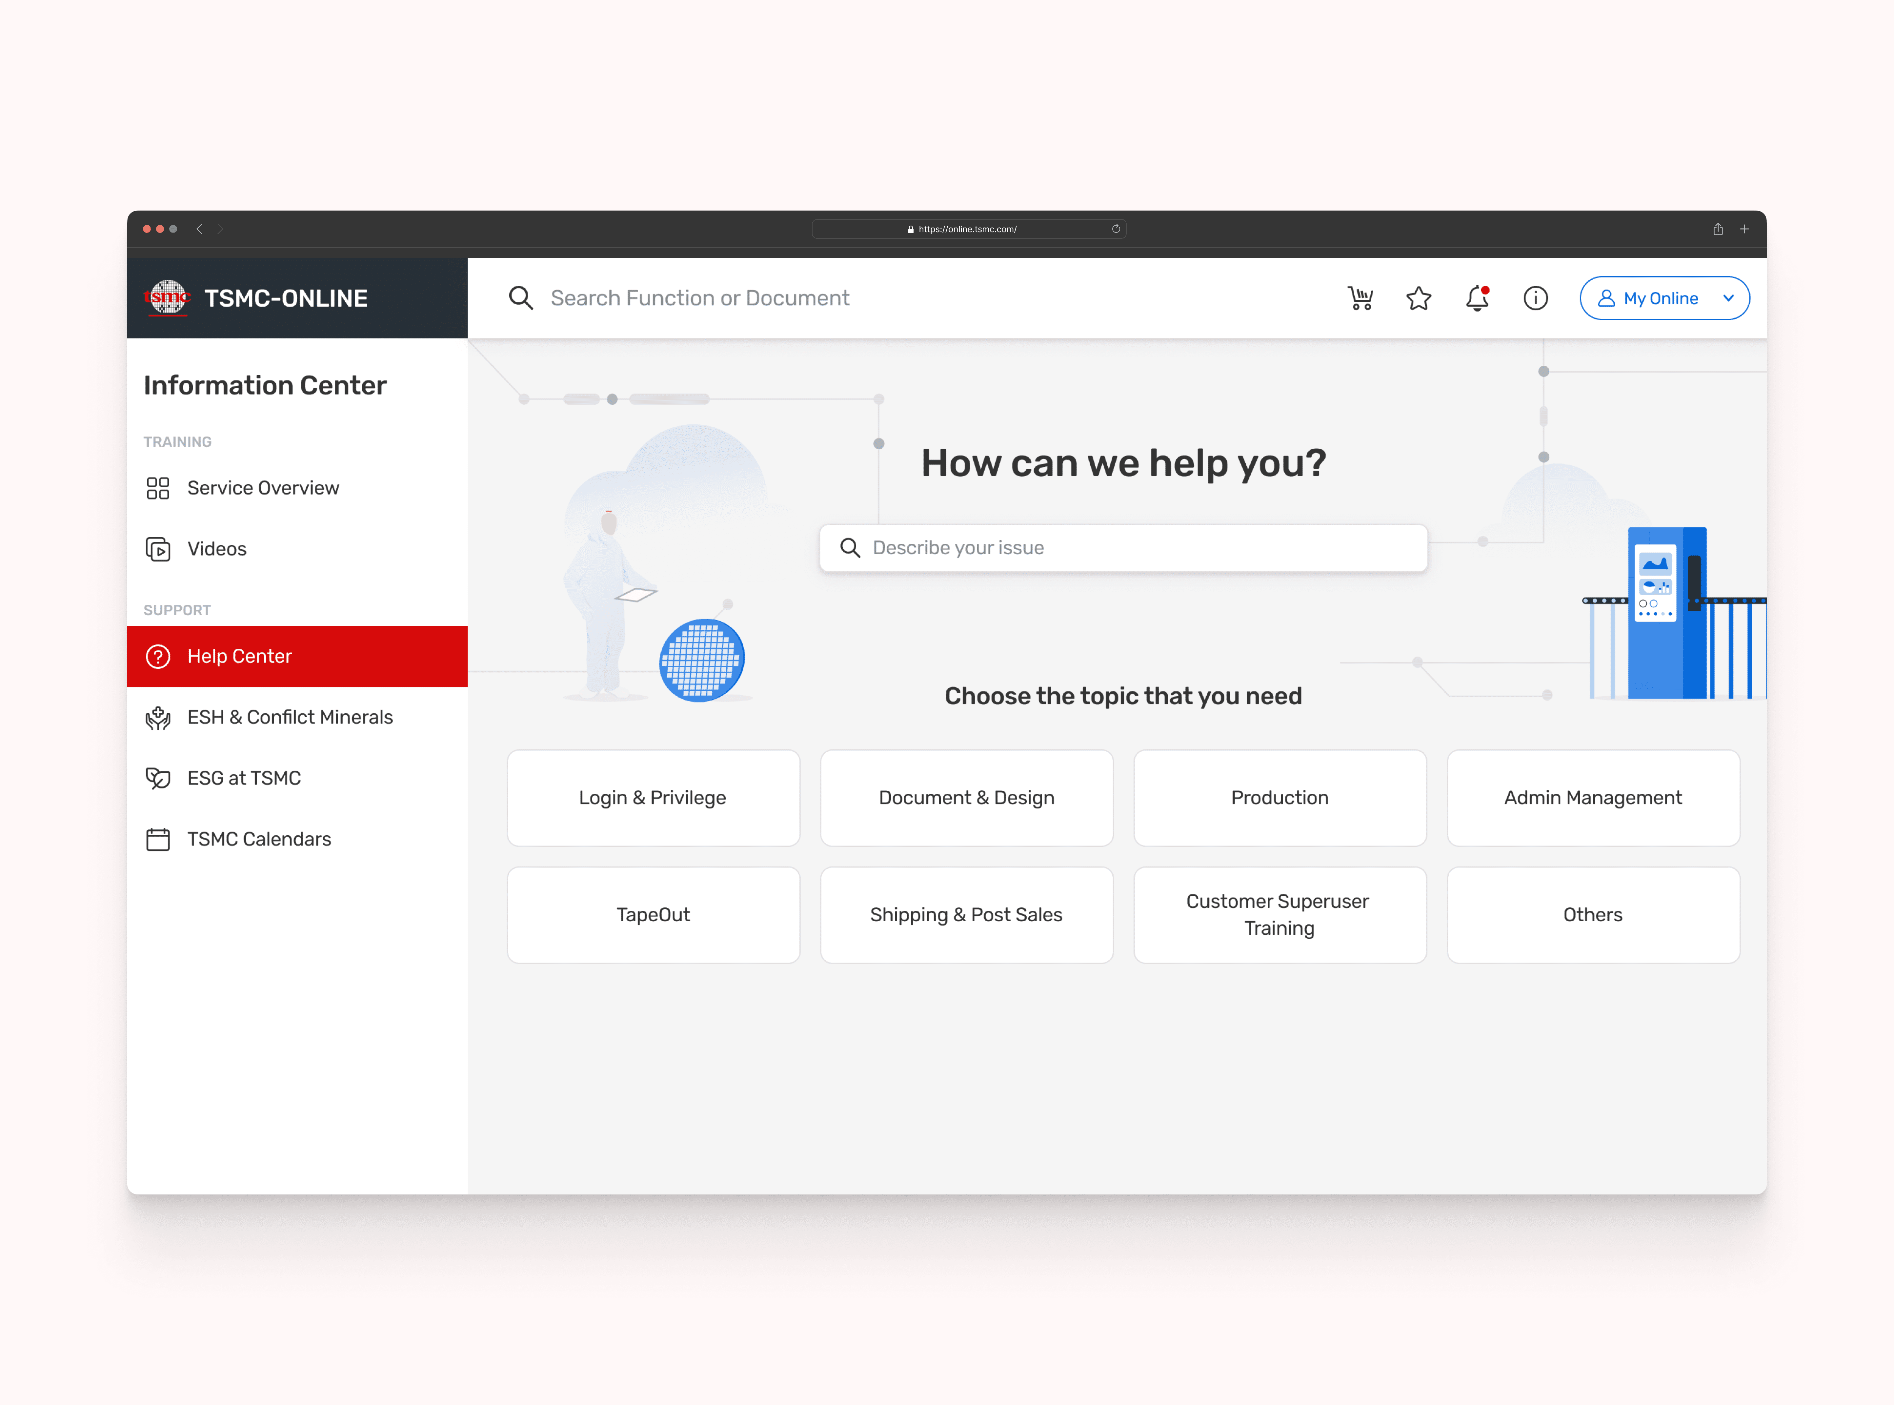Viewport: 1894px width, 1405px height.
Task: Click the Help Center question mark icon
Action: pos(158,657)
